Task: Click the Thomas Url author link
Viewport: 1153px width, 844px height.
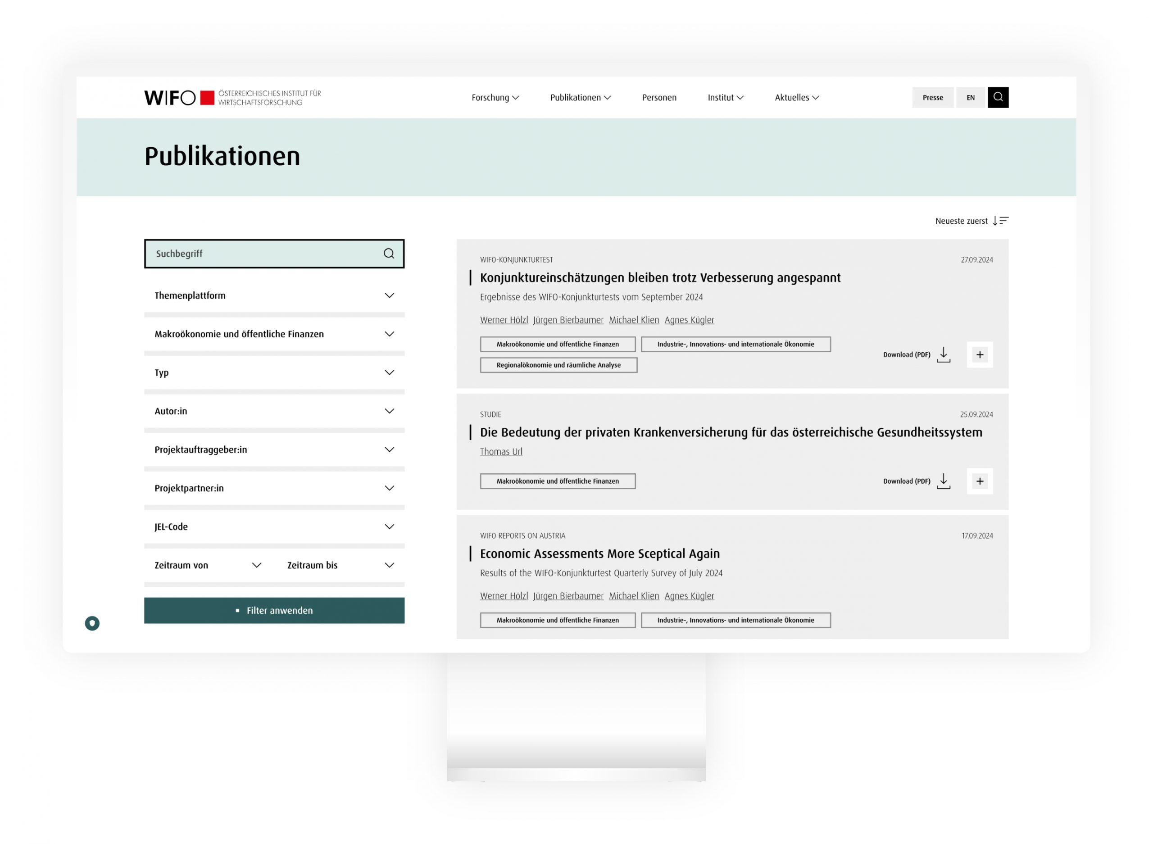Action: tap(500, 451)
